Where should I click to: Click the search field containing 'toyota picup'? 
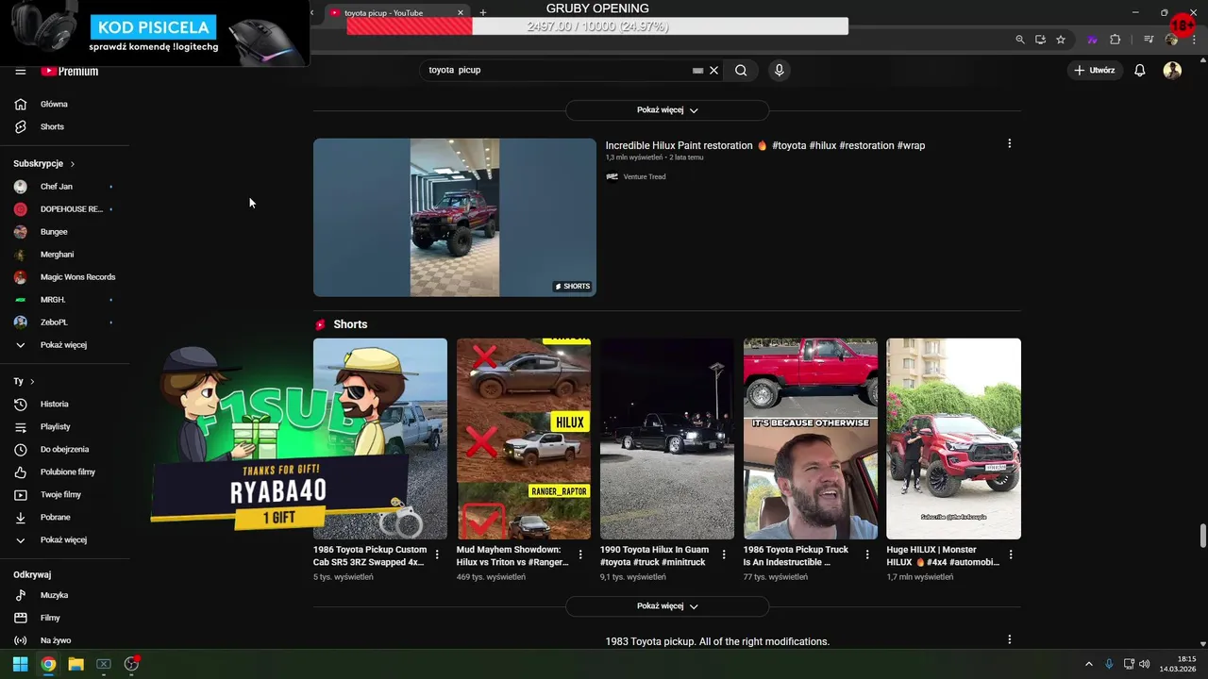pyautogui.click(x=557, y=70)
